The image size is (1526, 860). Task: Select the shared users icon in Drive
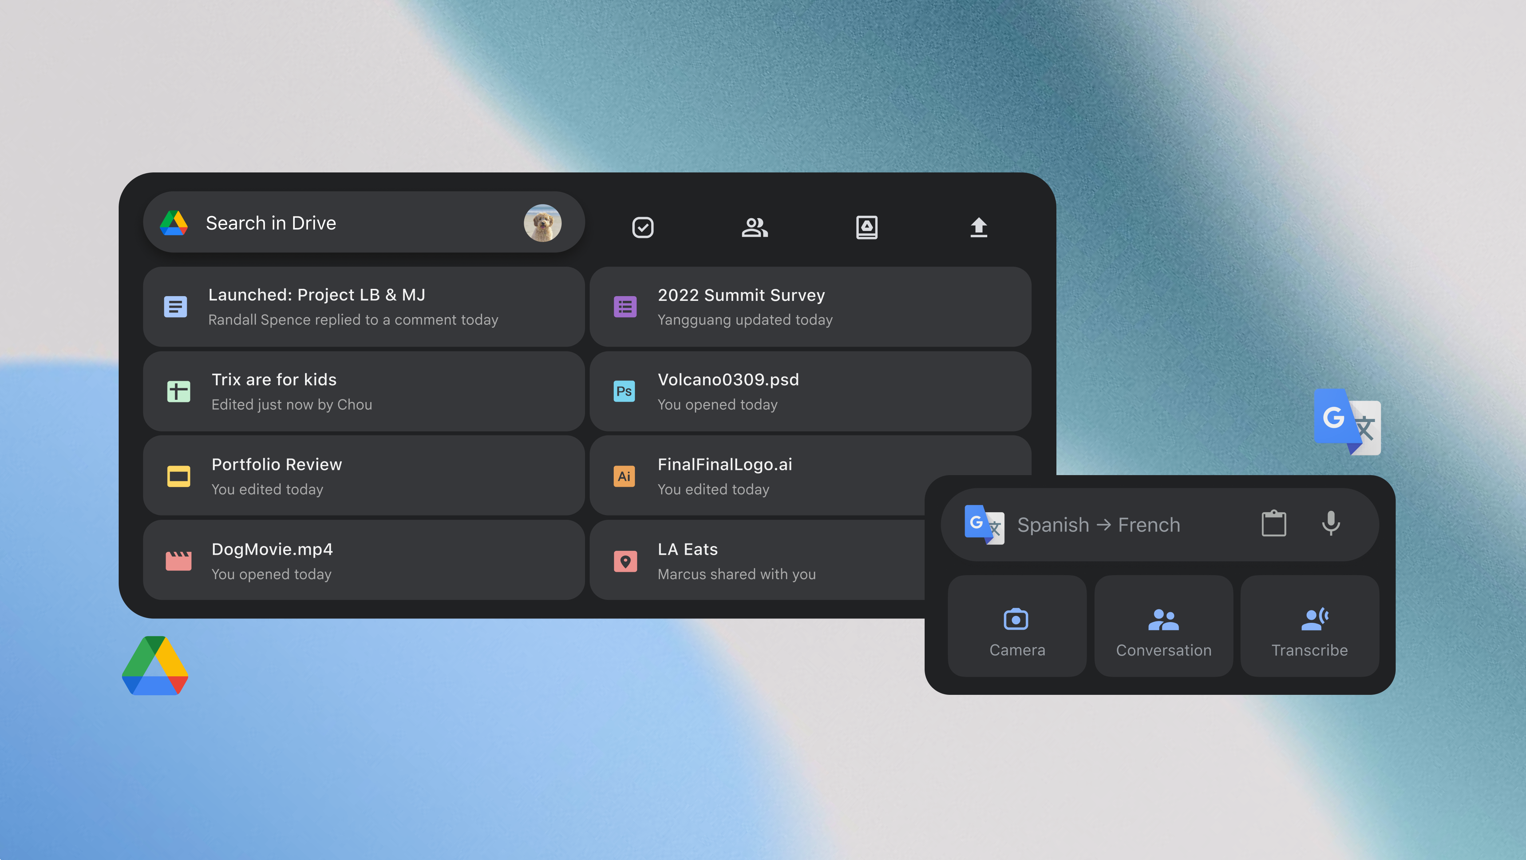(x=755, y=226)
